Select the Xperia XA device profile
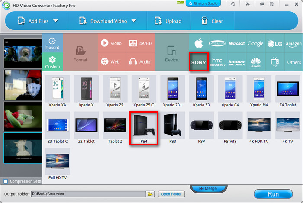Image resolution: width=303 pixels, height=203 pixels. [58, 91]
